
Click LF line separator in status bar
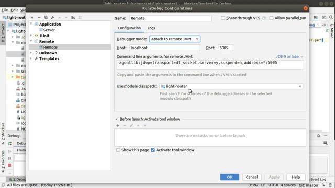click(263, 185)
